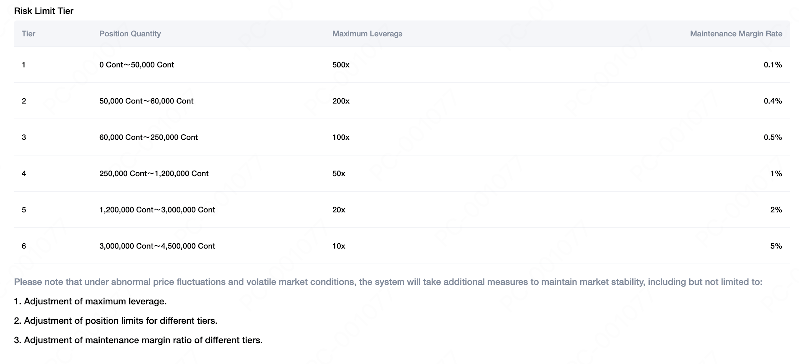Click the 20x leverage value
This screenshot has width=799, height=364.
pyautogui.click(x=339, y=210)
